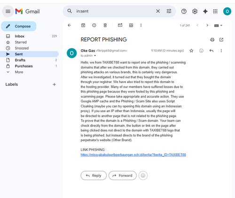The width and height of the screenshot is (235, 198).
Task: Delete this conversation
Action: tap(105, 25)
